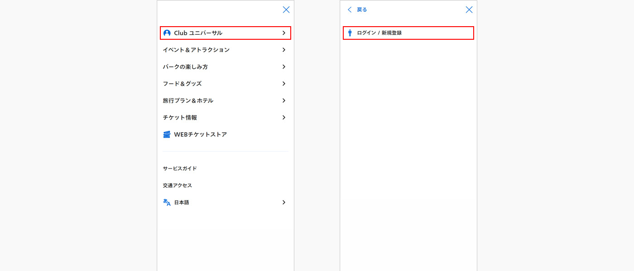Go back with the 戻る link
This screenshot has width=634, height=271.
point(362,9)
